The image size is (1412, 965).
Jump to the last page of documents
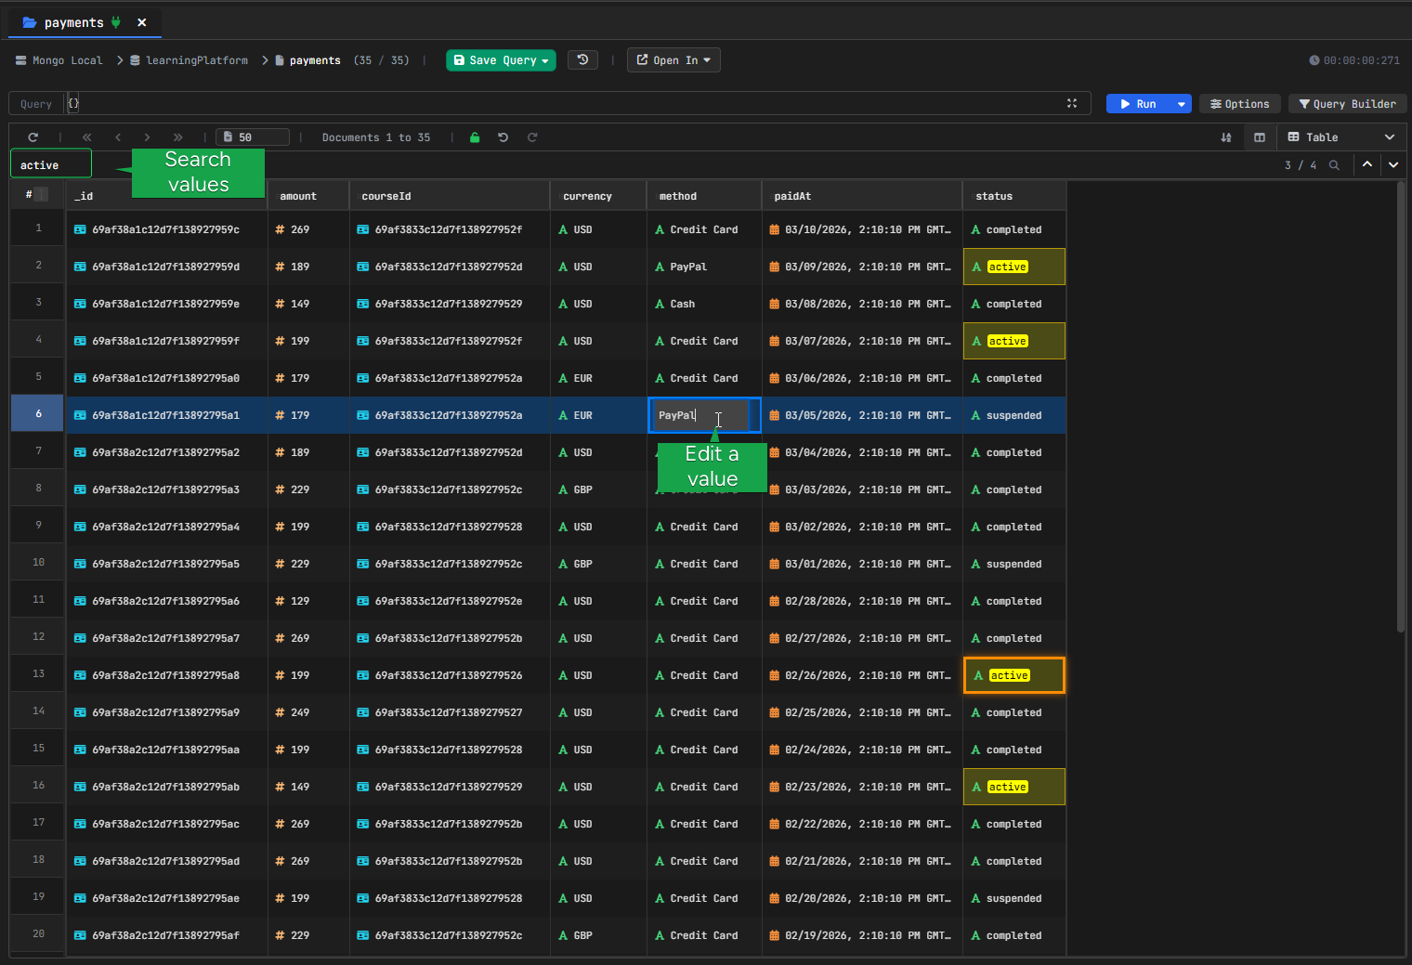click(x=178, y=137)
